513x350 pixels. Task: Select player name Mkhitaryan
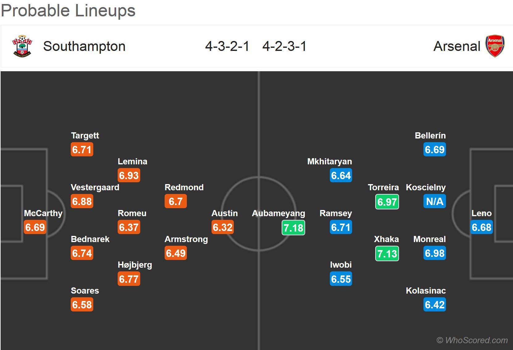click(x=330, y=162)
